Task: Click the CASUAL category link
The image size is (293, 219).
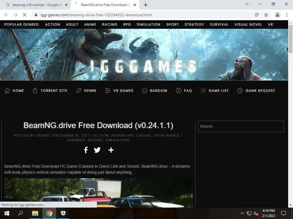Action: tap(144, 135)
